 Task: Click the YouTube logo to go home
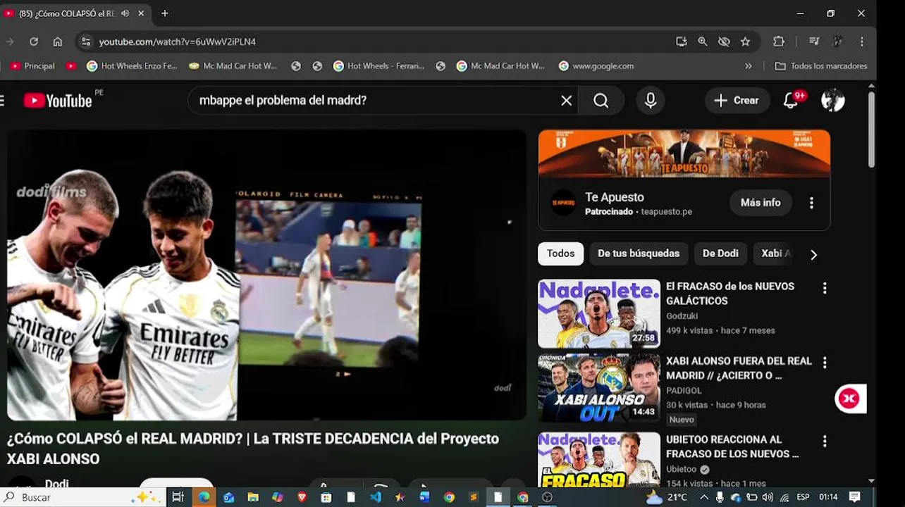click(58, 101)
